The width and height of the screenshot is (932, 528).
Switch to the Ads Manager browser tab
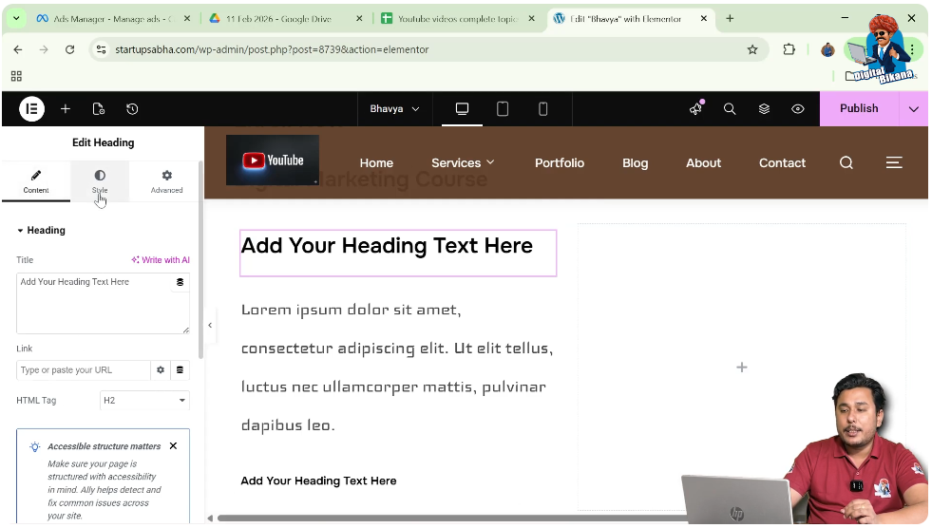tap(113, 19)
